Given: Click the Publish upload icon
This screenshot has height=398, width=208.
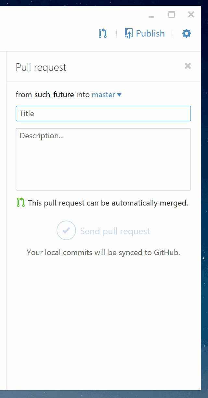Looking at the screenshot, I should pyautogui.click(x=129, y=33).
